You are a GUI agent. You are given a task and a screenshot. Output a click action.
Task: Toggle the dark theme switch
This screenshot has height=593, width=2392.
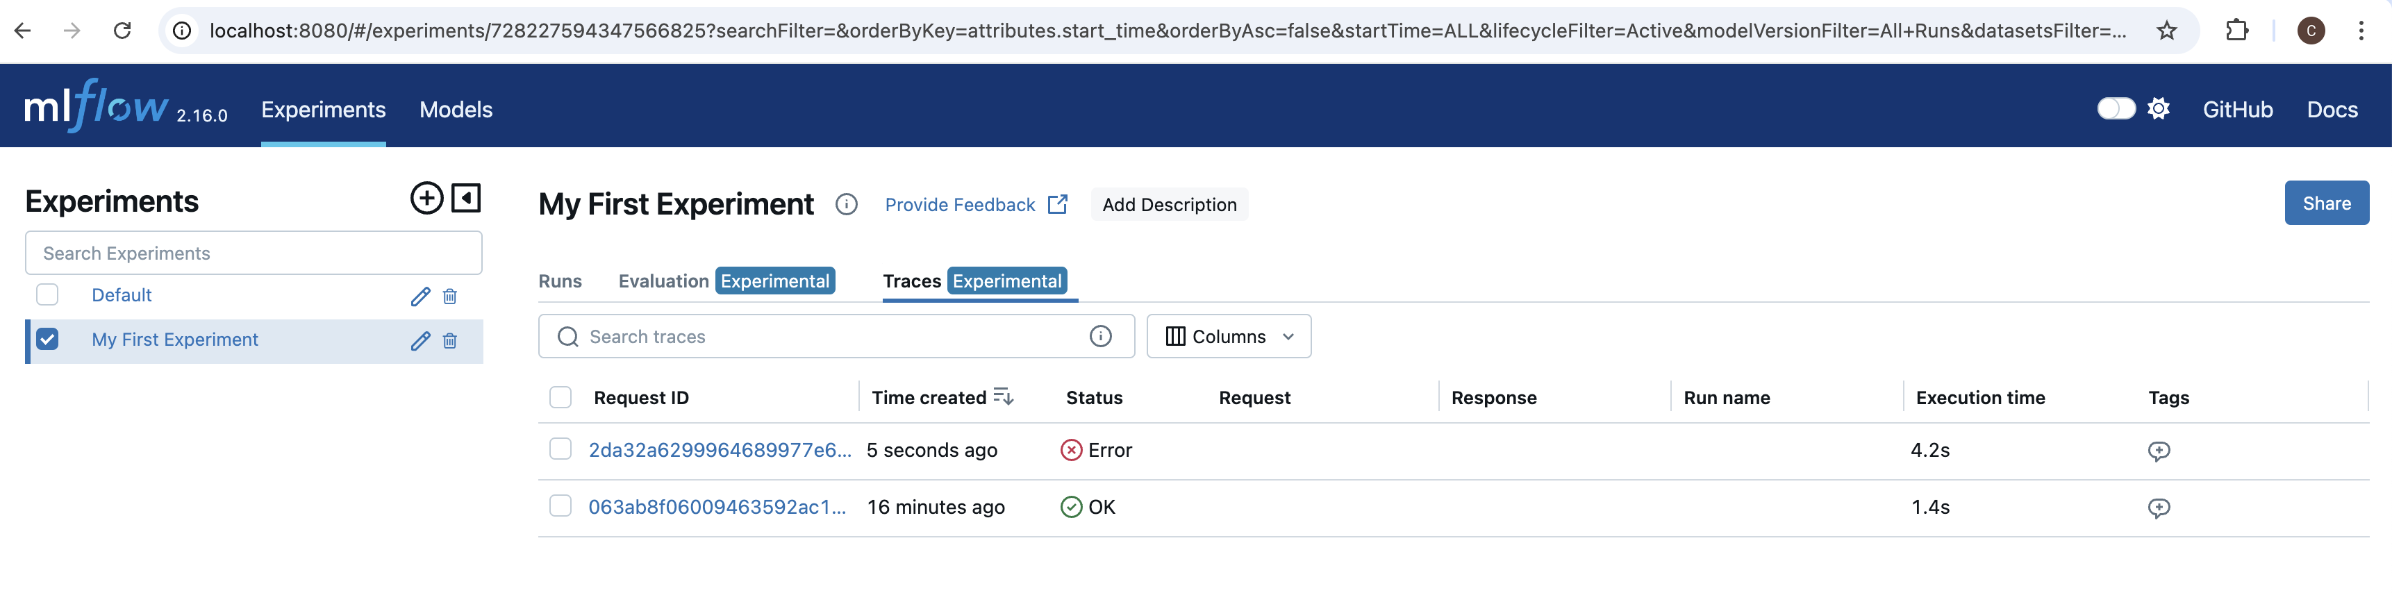click(x=2116, y=108)
